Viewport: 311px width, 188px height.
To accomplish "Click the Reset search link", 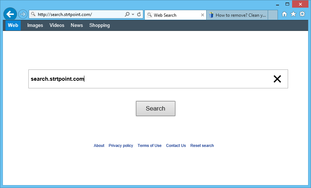I will point(202,145).
